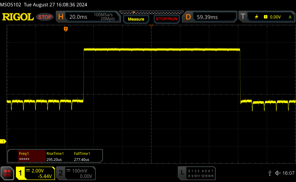Open the horizontal timebase H settings
The width and height of the screenshot is (296, 182).
tap(61, 17)
